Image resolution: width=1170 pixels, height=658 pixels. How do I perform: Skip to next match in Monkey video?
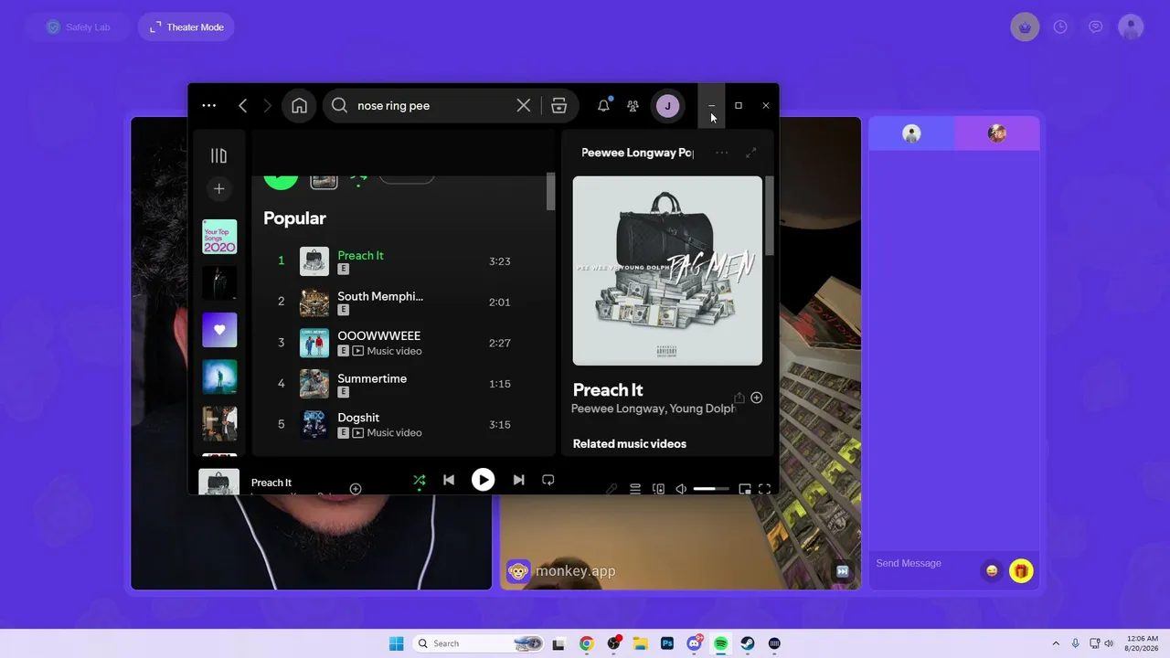point(843,571)
